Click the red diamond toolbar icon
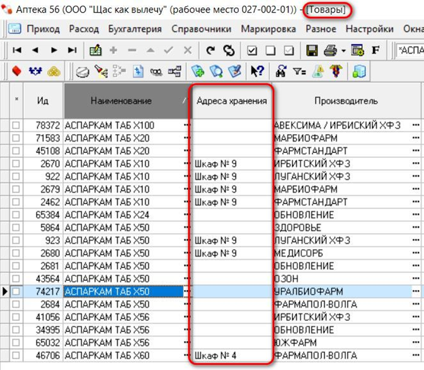The height and width of the screenshot is (370, 424). (x=16, y=72)
